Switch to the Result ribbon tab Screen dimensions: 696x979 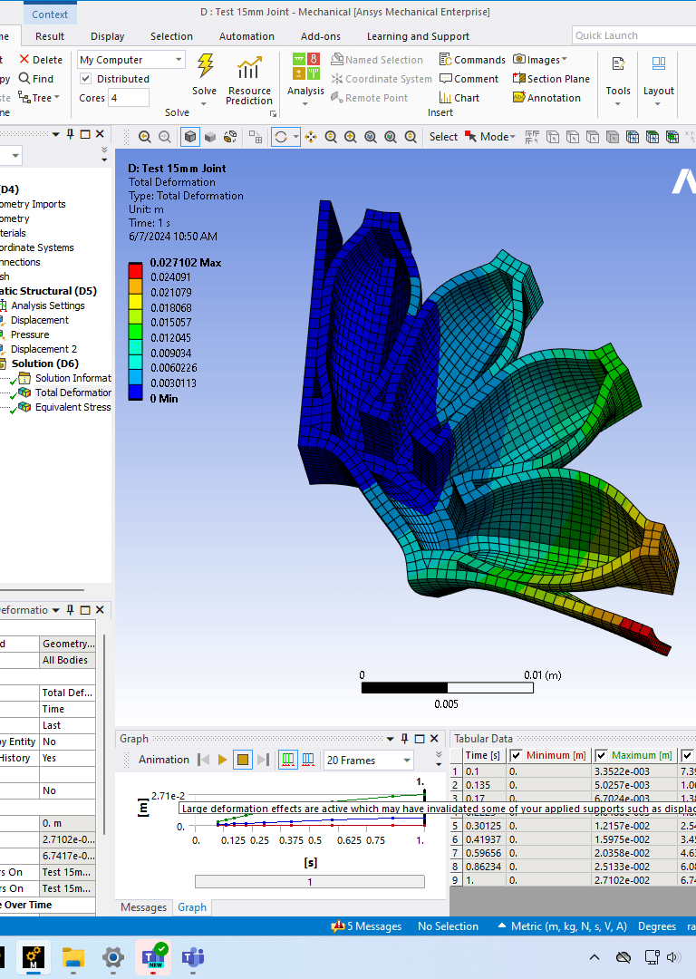pos(50,36)
